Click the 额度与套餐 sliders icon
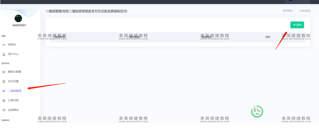 point(4,72)
